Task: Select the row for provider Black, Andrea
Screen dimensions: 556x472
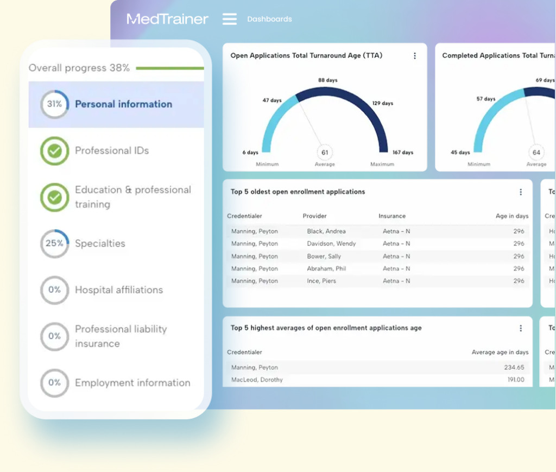Action: (378, 231)
